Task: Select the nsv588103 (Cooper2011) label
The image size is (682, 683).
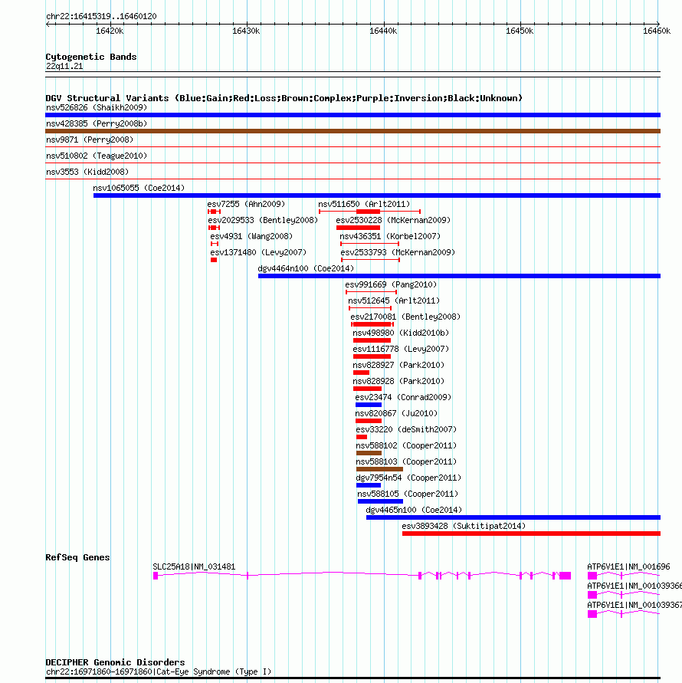Action: 406,462
